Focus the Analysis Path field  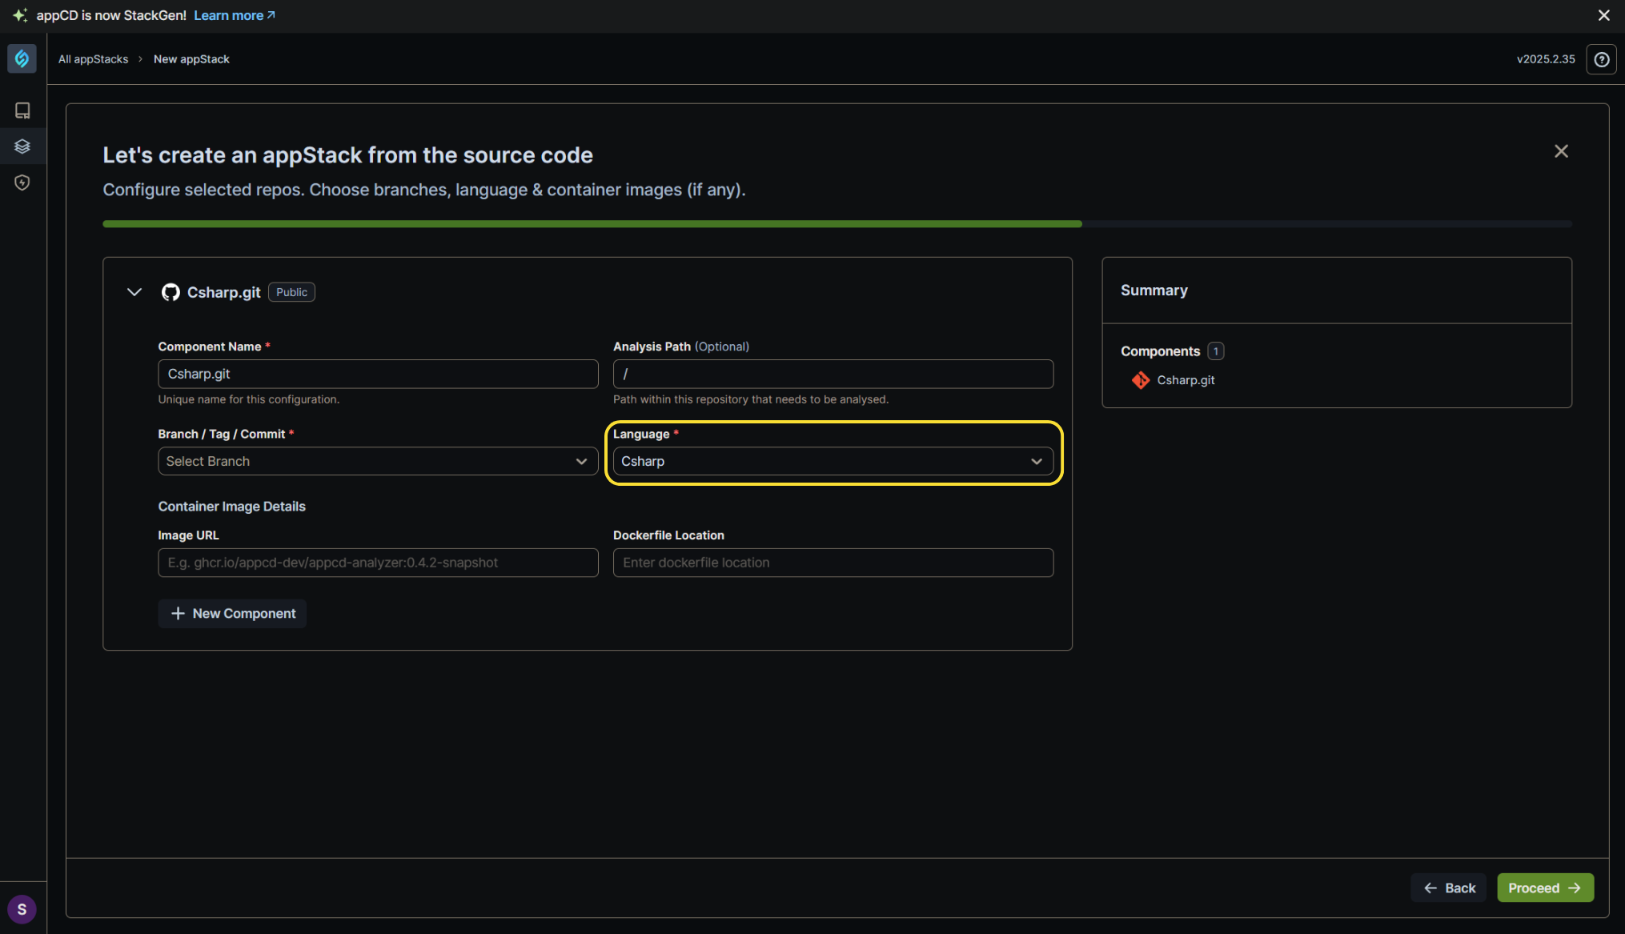click(x=833, y=374)
